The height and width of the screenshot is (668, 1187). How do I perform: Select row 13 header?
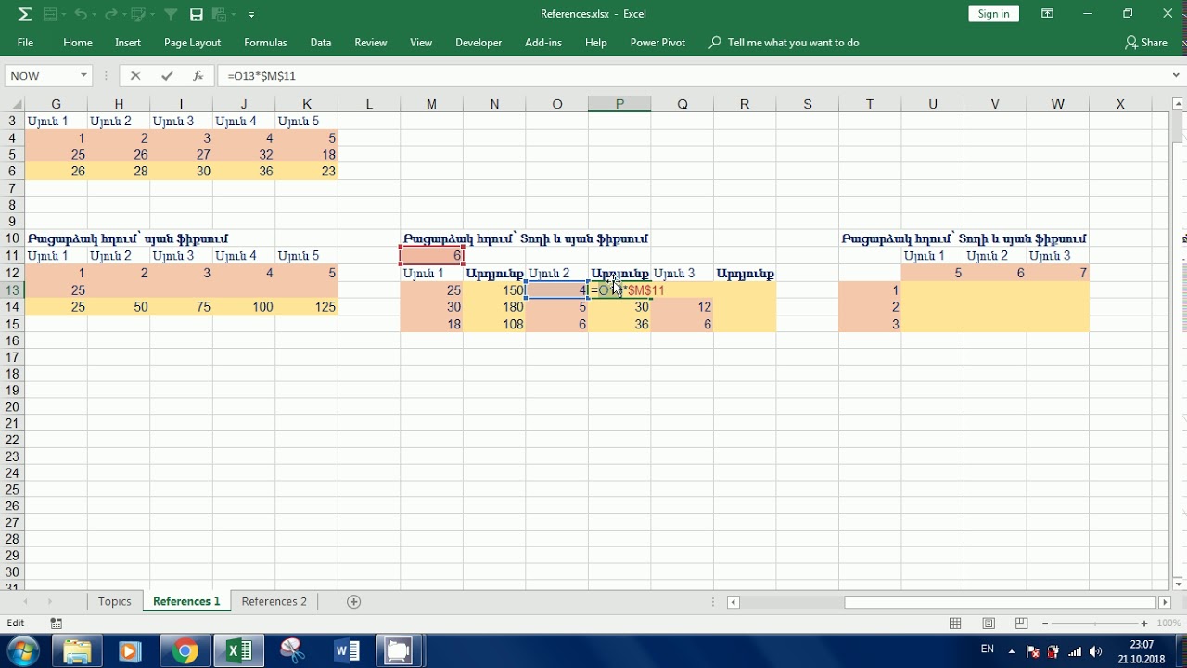click(12, 290)
